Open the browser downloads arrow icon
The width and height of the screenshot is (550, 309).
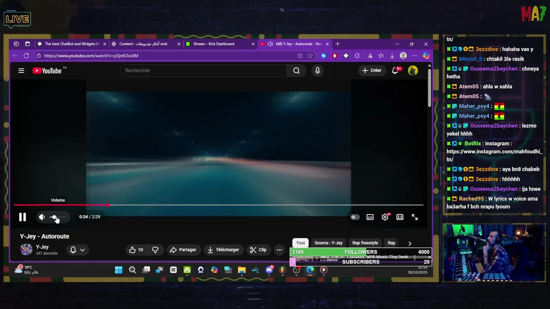(x=392, y=56)
